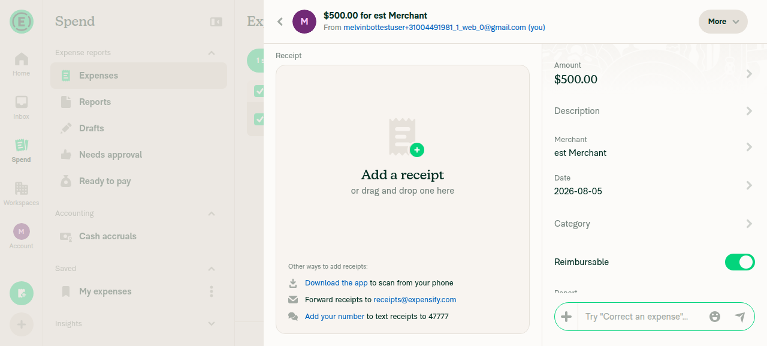Click the green create expense button
The width and height of the screenshot is (767, 346).
click(22, 293)
